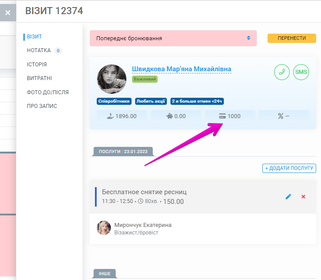321x280 pixels.
Task: Go to ПРО ЗАПИС tab
Action: (42, 106)
